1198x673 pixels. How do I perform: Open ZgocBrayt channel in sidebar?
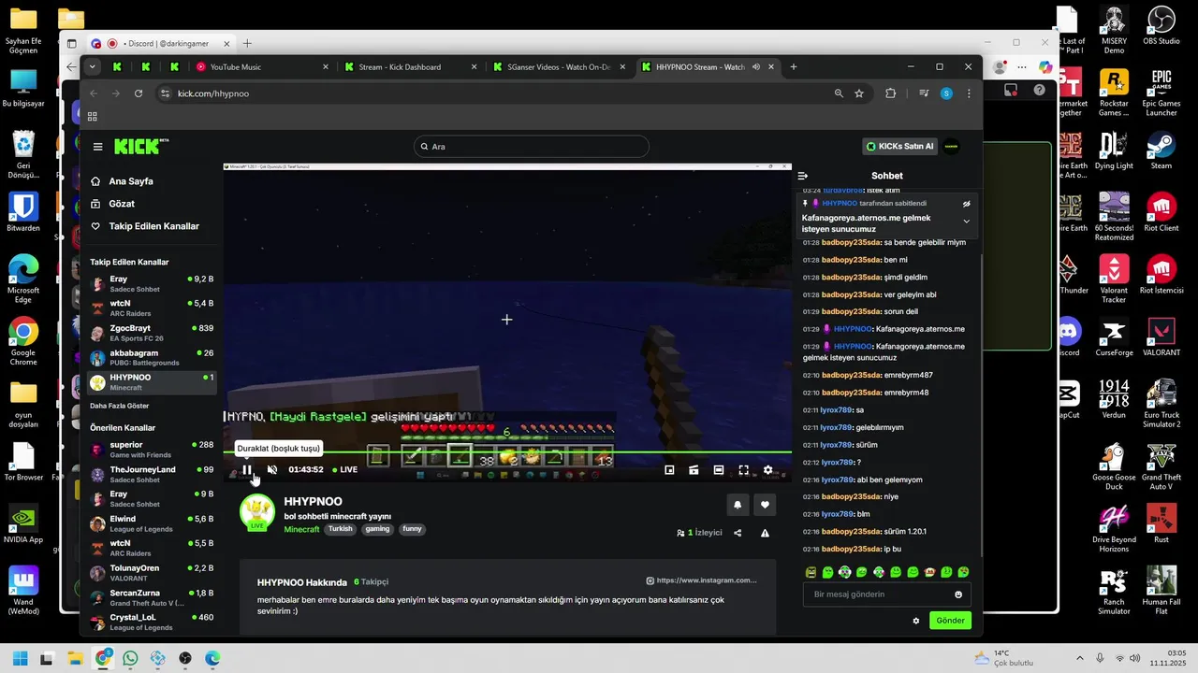click(151, 333)
